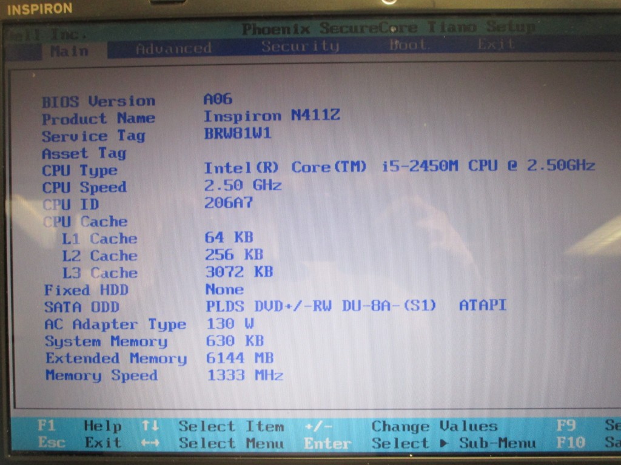Open the Security tab
The width and height of the screenshot is (621, 465).
coord(300,47)
